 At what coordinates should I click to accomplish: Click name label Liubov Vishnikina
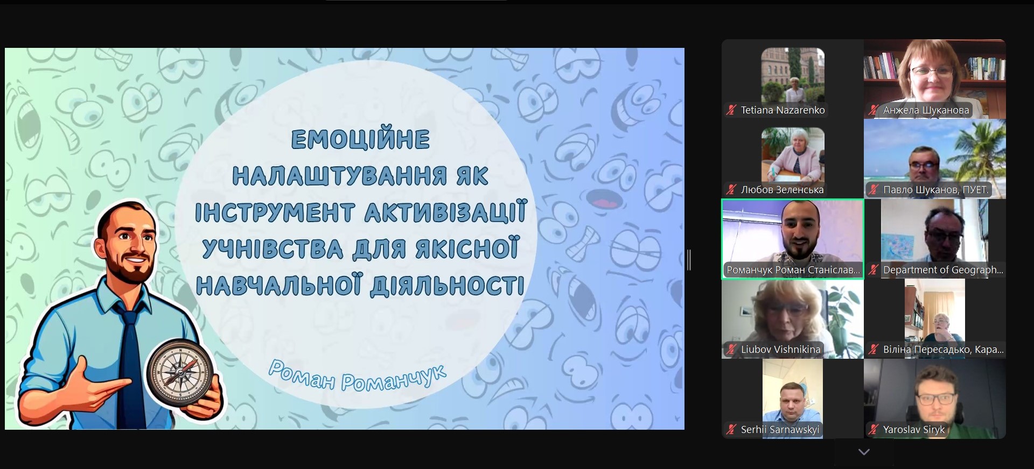[780, 350]
